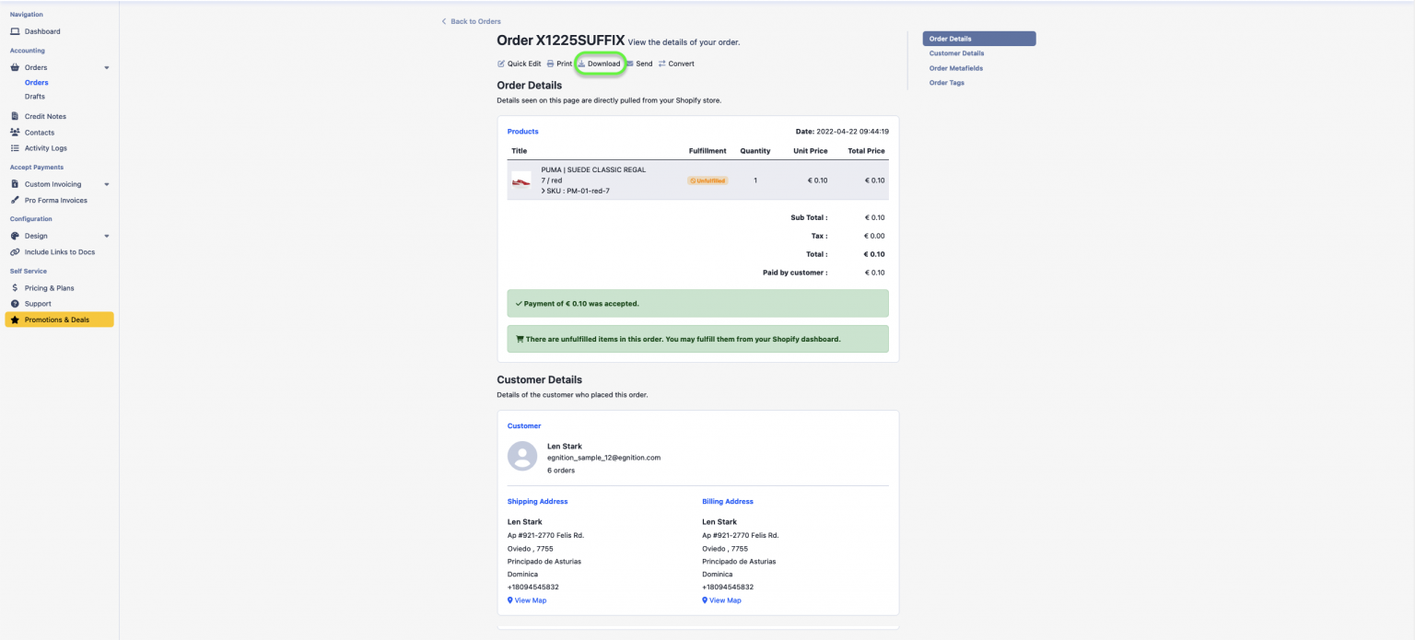Viewport: 1415px width, 640px height.
Task: Click Back to Orders link
Action: coord(471,20)
